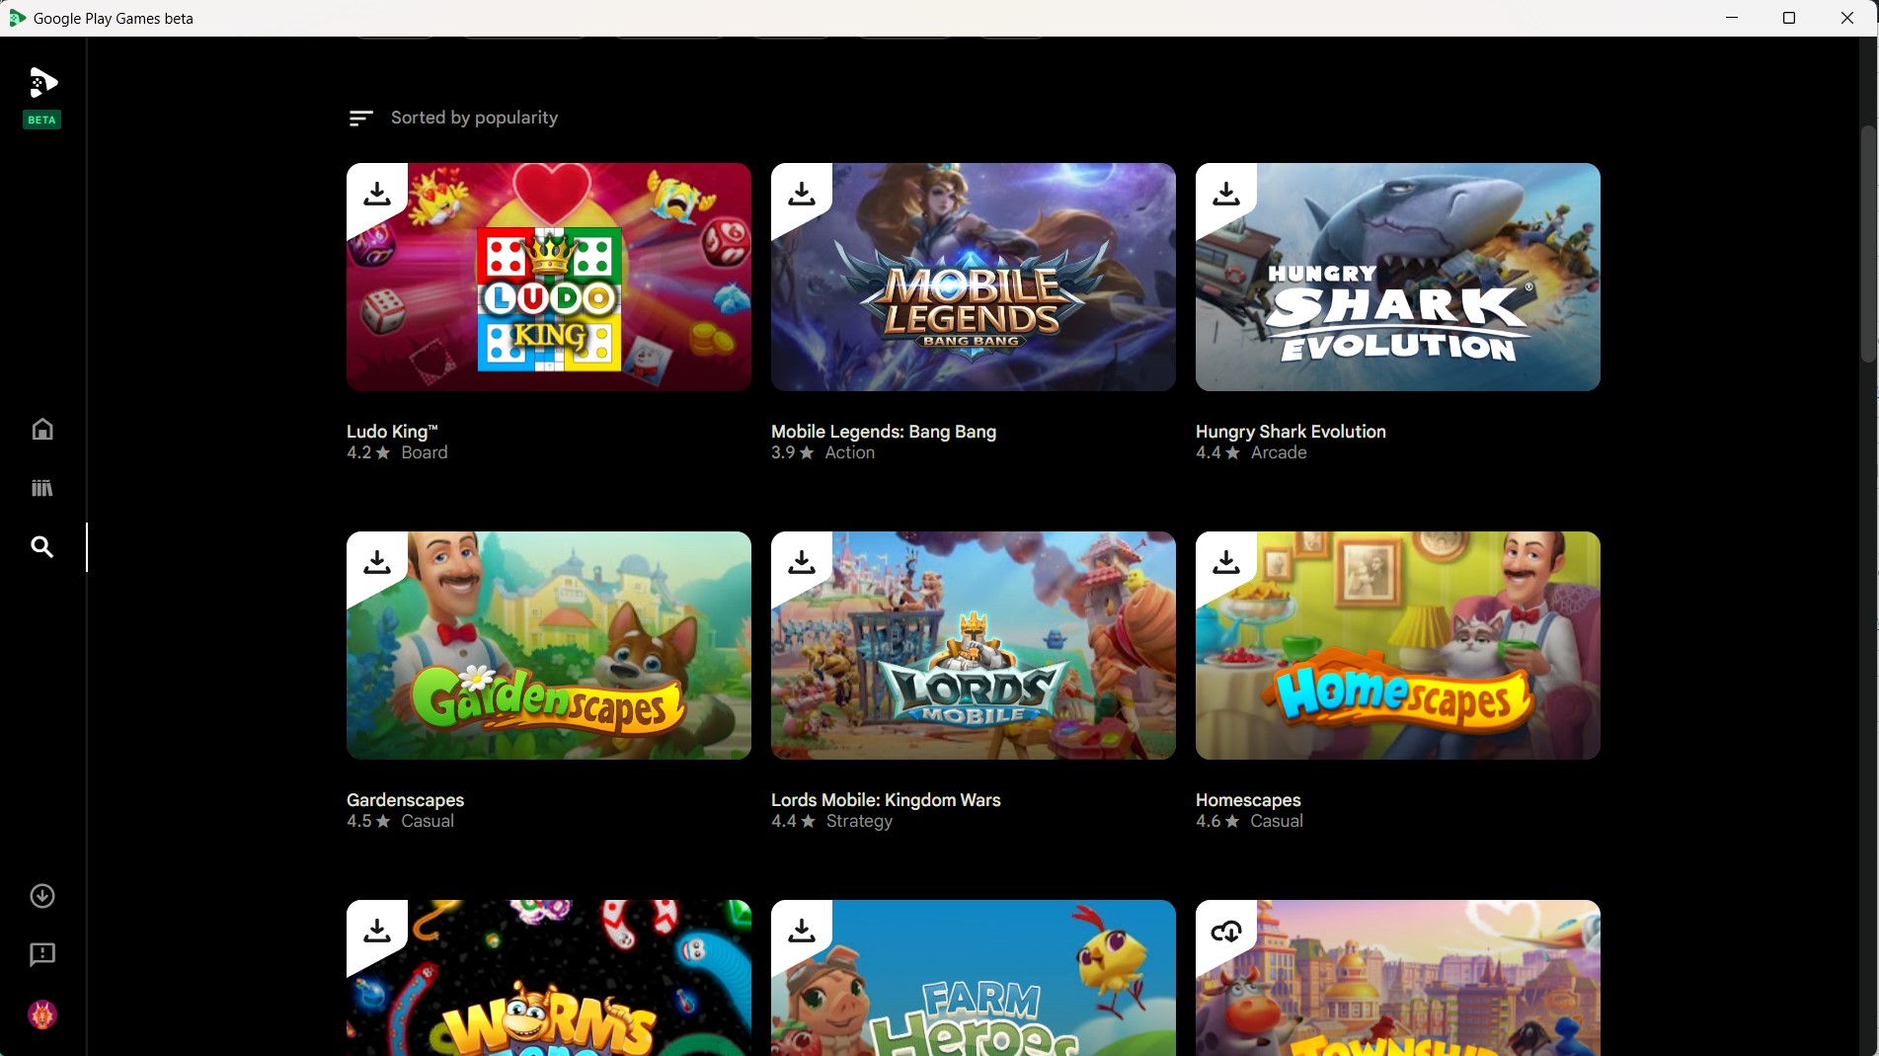Download Hungry Shark Evolution
Image resolution: width=1879 pixels, height=1056 pixels.
click(1225, 192)
